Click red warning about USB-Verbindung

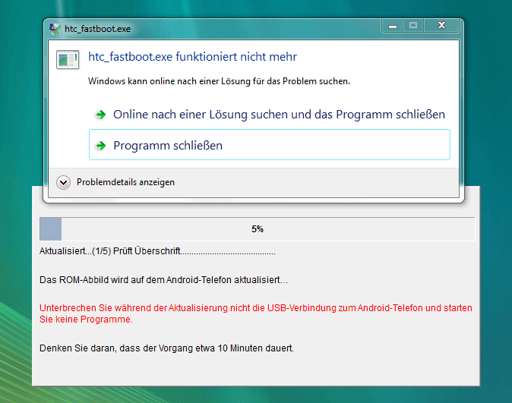[256, 313]
